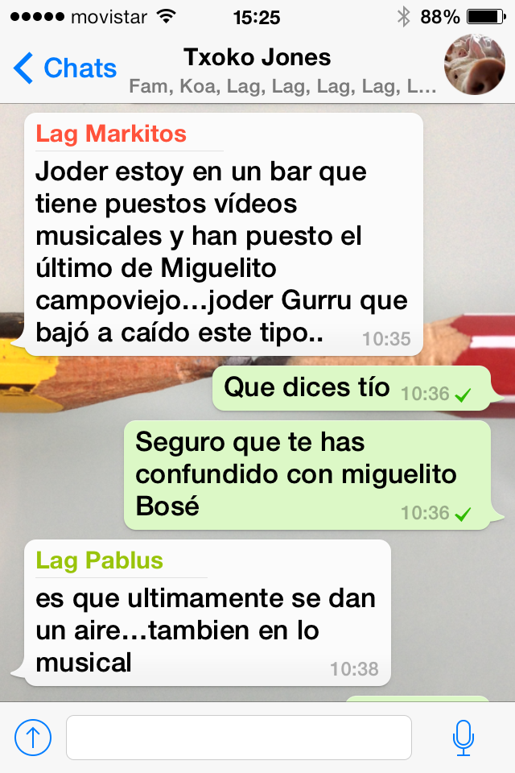Image resolution: width=515 pixels, height=773 pixels.
Task: Select the 'Que dices tío' message bubble
Action: [x=352, y=388]
